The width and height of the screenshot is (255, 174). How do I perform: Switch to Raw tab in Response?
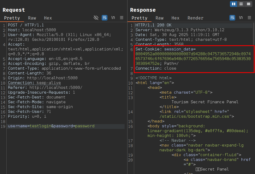[160, 18]
